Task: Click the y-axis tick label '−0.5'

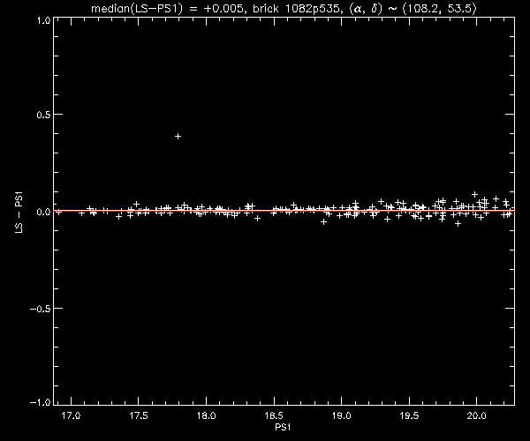Action: click(40, 309)
